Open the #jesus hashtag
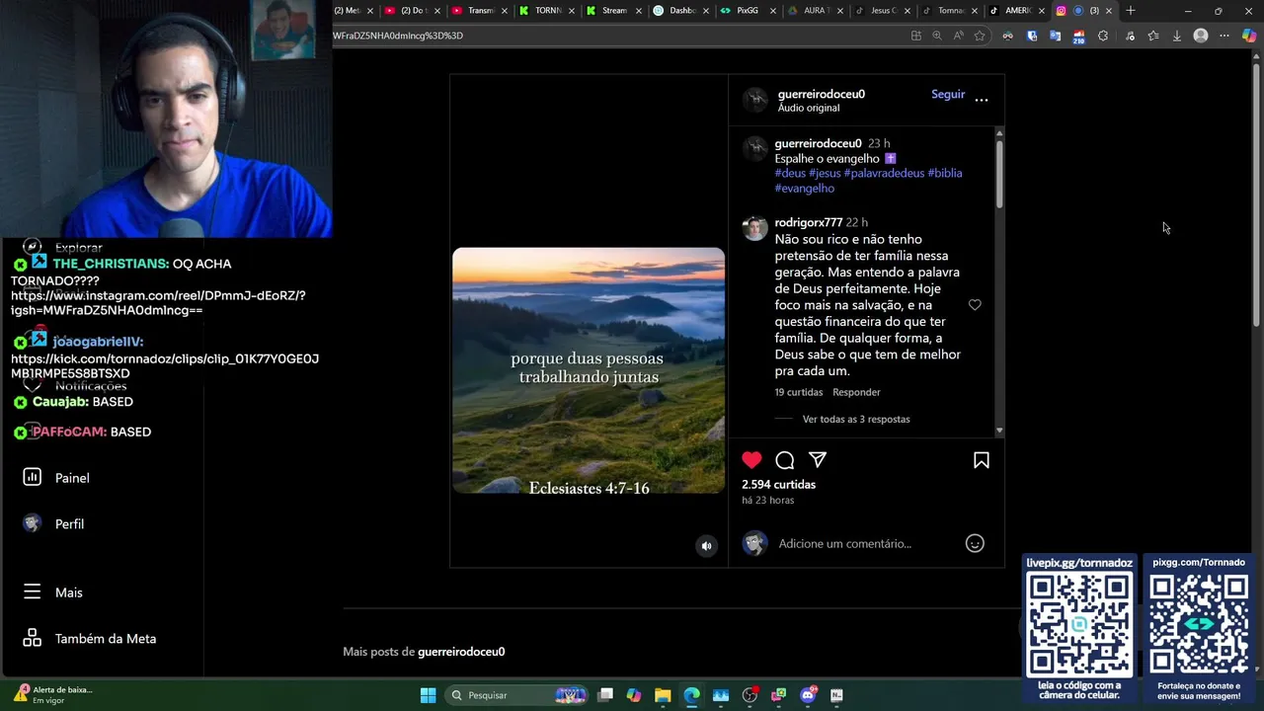 [825, 173]
